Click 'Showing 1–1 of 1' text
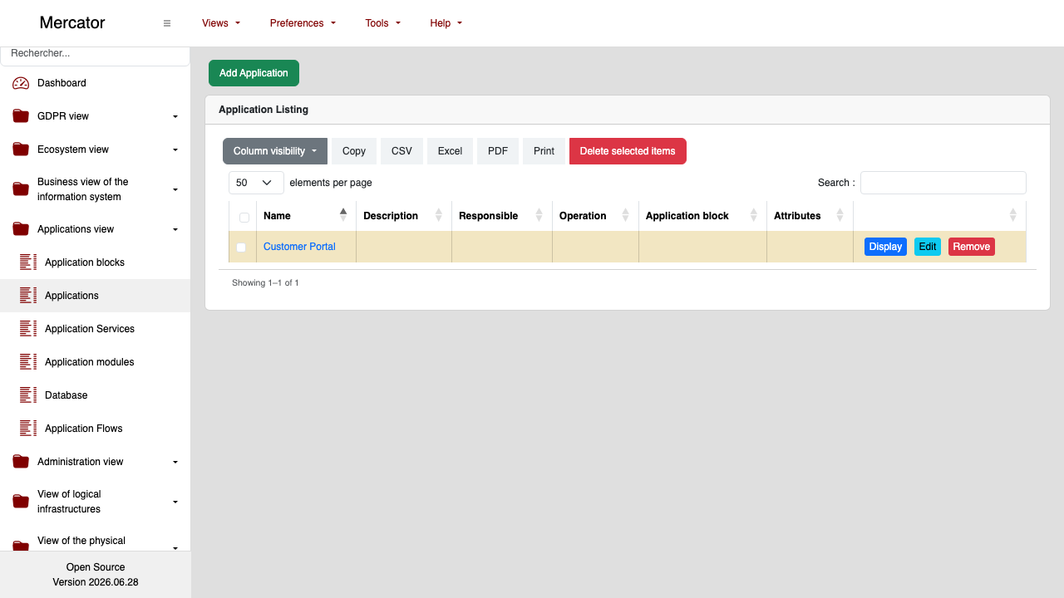 tap(265, 283)
